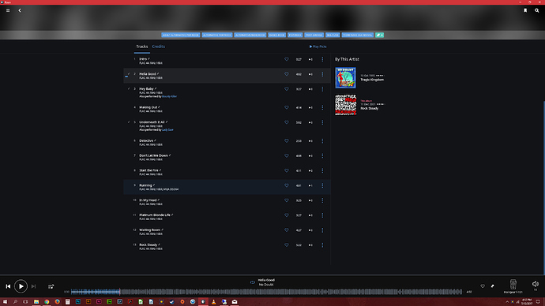Screen dimensions: 545x306
Task: Go back with the back arrow
Action: pyautogui.click(x=20, y=10)
